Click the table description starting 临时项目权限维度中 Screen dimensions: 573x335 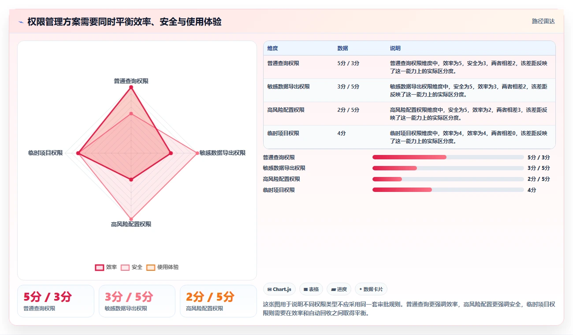pos(469,137)
